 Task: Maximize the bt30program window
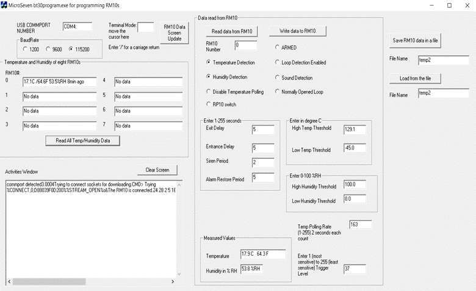[449, 5]
